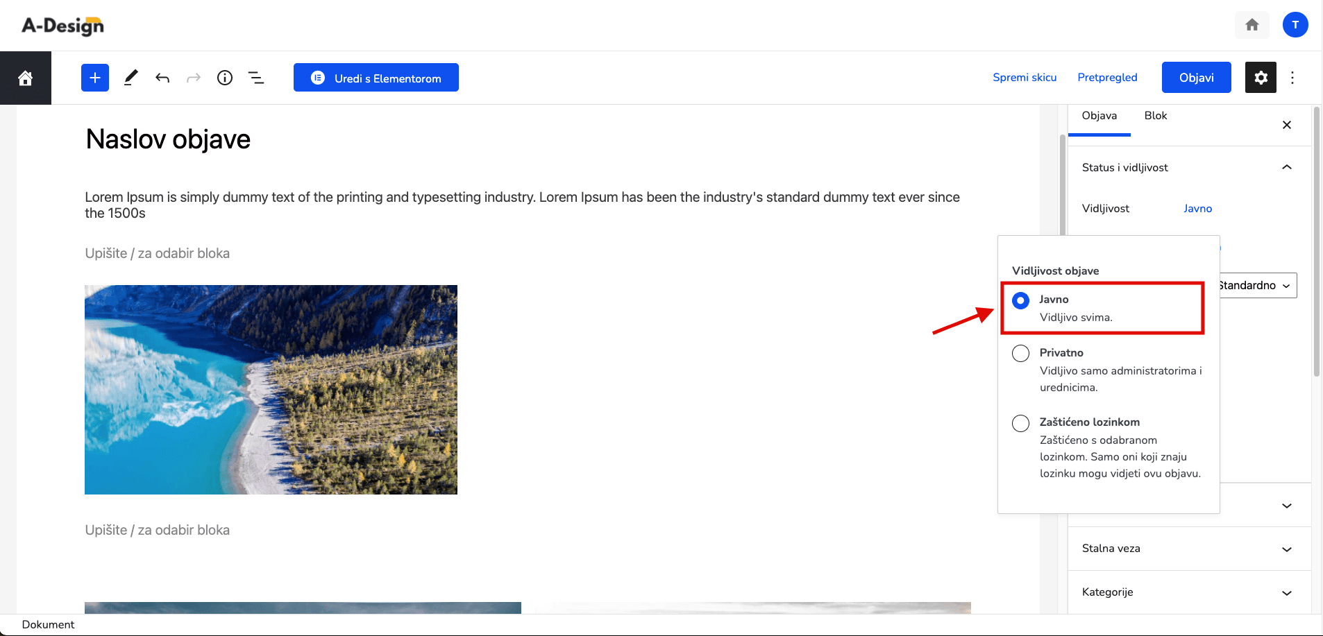1323x636 pixels.
Task: Select the pencil edit tool
Action: tap(130, 78)
